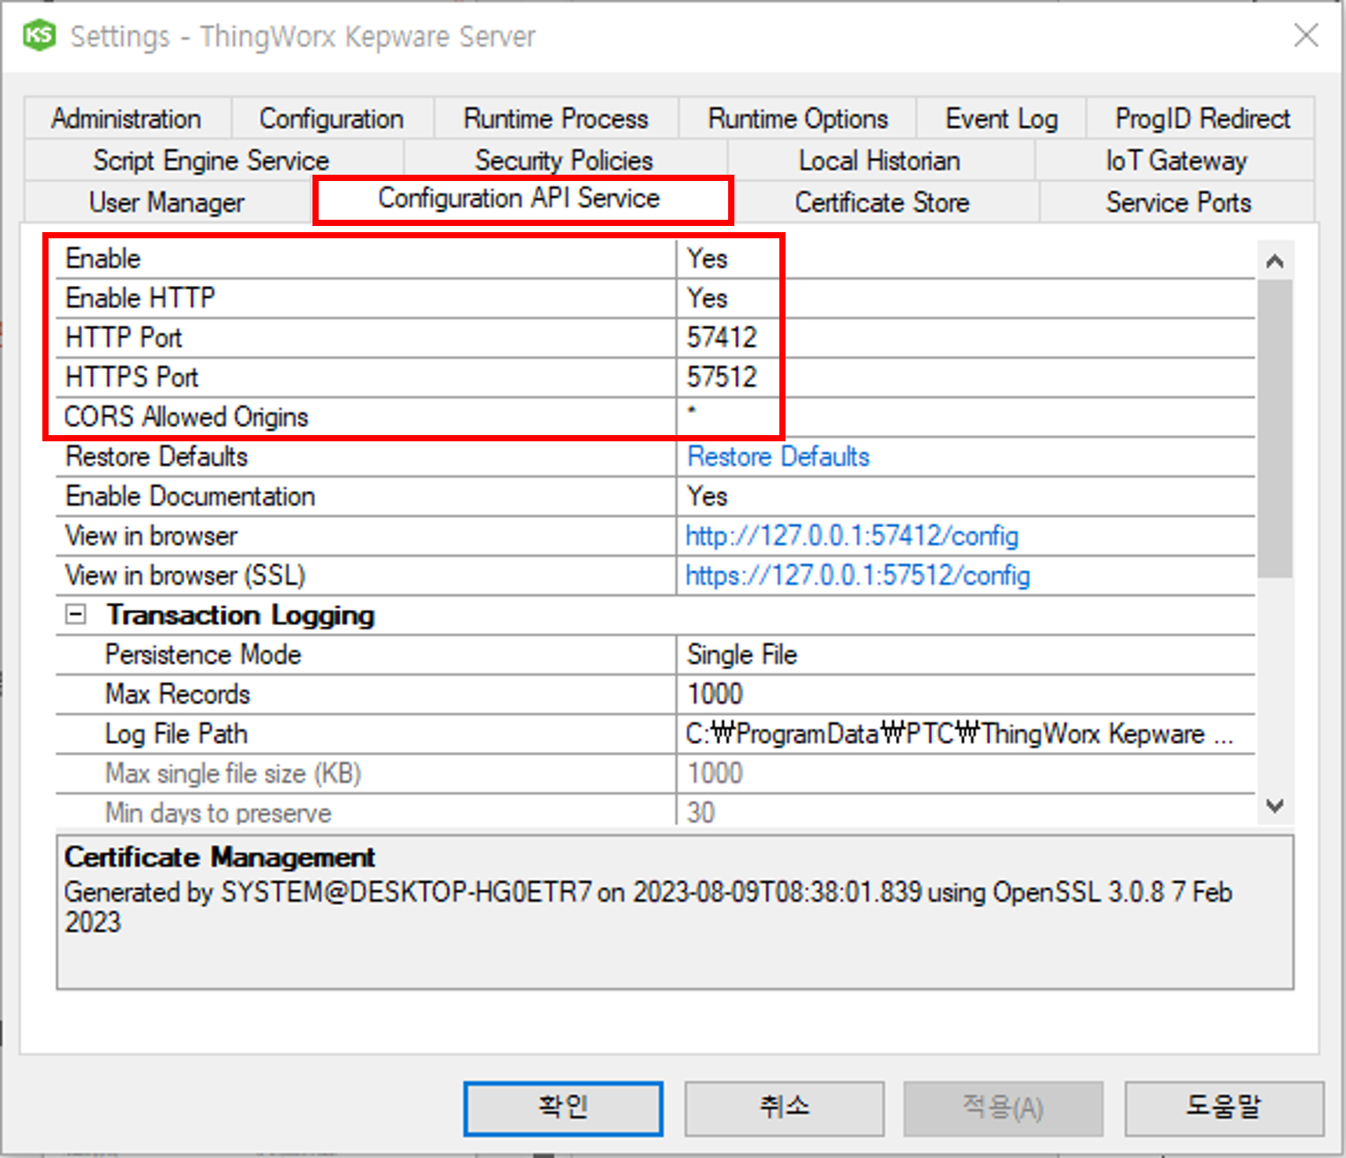Open the Runtime Process tab

click(556, 118)
